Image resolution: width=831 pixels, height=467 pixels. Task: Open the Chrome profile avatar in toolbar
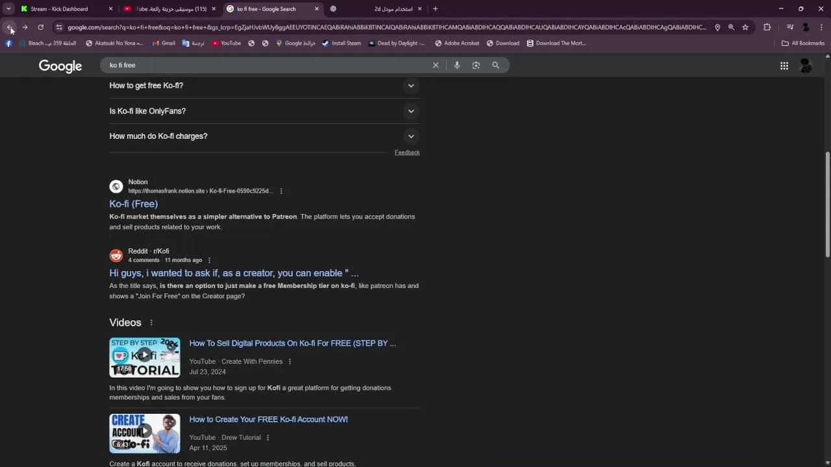click(x=806, y=27)
